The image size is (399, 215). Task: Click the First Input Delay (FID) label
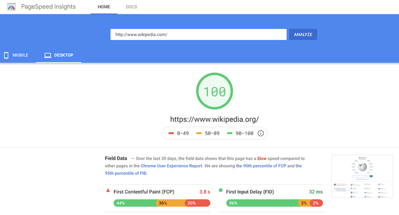pos(250,192)
